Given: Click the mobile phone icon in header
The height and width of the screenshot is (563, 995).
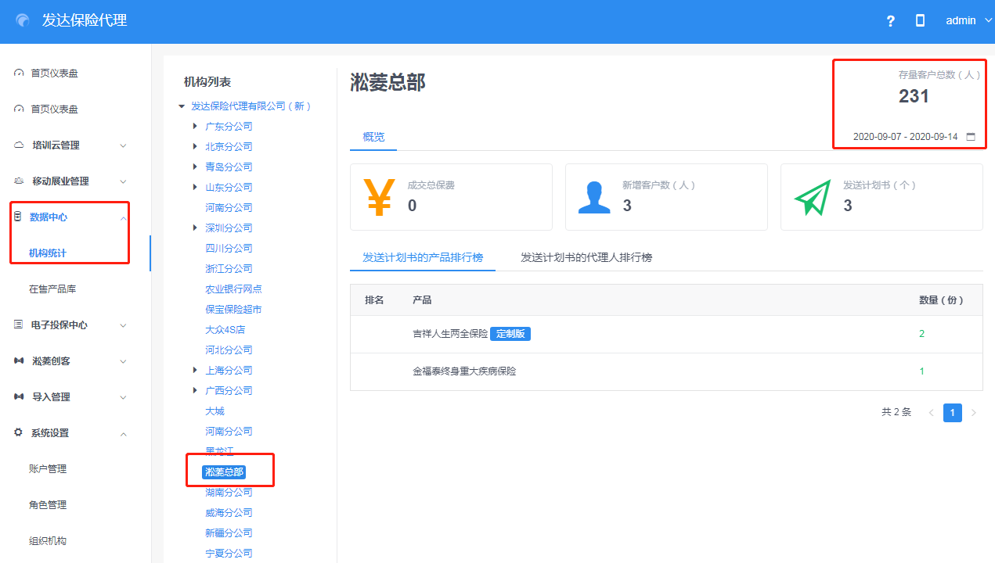Looking at the screenshot, I should click(x=920, y=21).
